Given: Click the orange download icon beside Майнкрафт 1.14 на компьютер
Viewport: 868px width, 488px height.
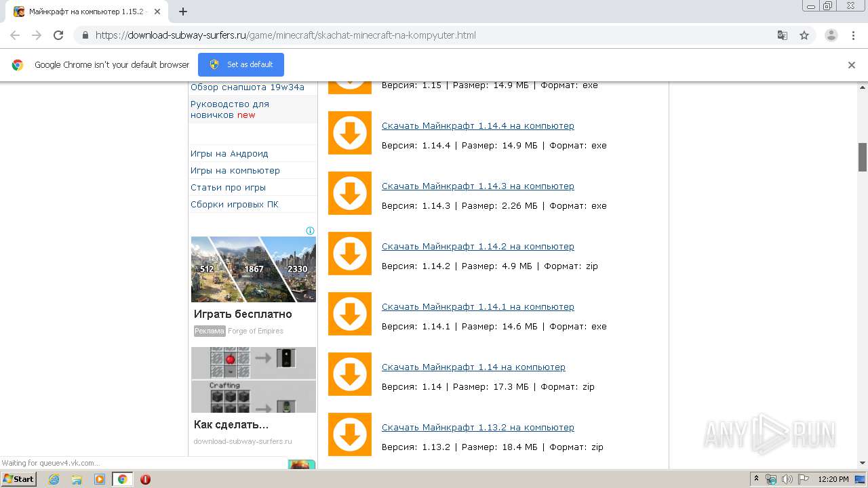Looking at the screenshot, I should pos(350,374).
